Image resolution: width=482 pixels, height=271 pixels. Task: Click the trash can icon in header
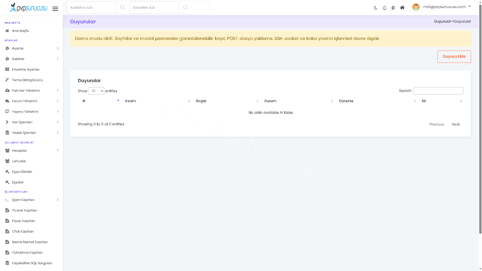tap(393, 8)
